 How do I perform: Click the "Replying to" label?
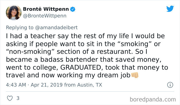20,27
